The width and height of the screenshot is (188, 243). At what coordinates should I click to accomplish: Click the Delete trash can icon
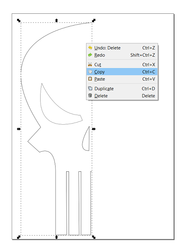tap(90, 96)
